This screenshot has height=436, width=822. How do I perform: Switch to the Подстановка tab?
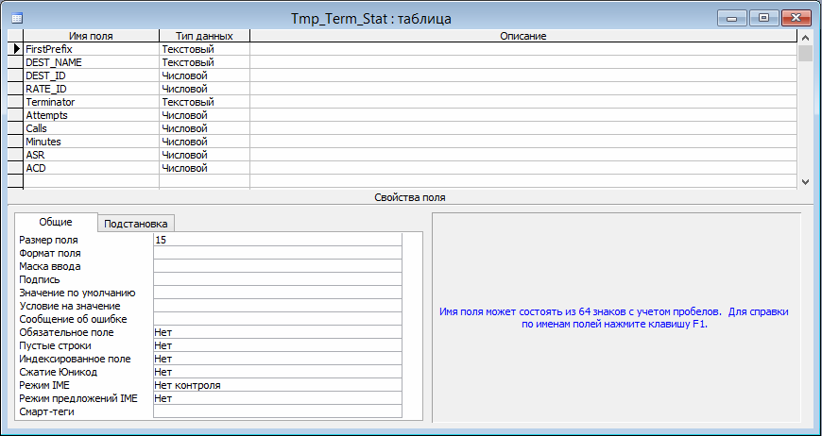pyautogui.click(x=136, y=224)
